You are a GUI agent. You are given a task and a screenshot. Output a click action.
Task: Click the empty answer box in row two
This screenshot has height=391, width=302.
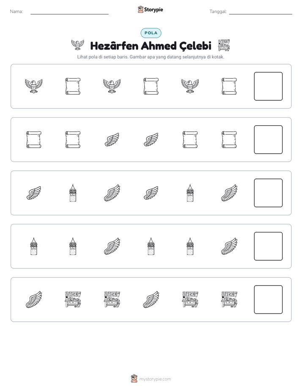click(268, 140)
